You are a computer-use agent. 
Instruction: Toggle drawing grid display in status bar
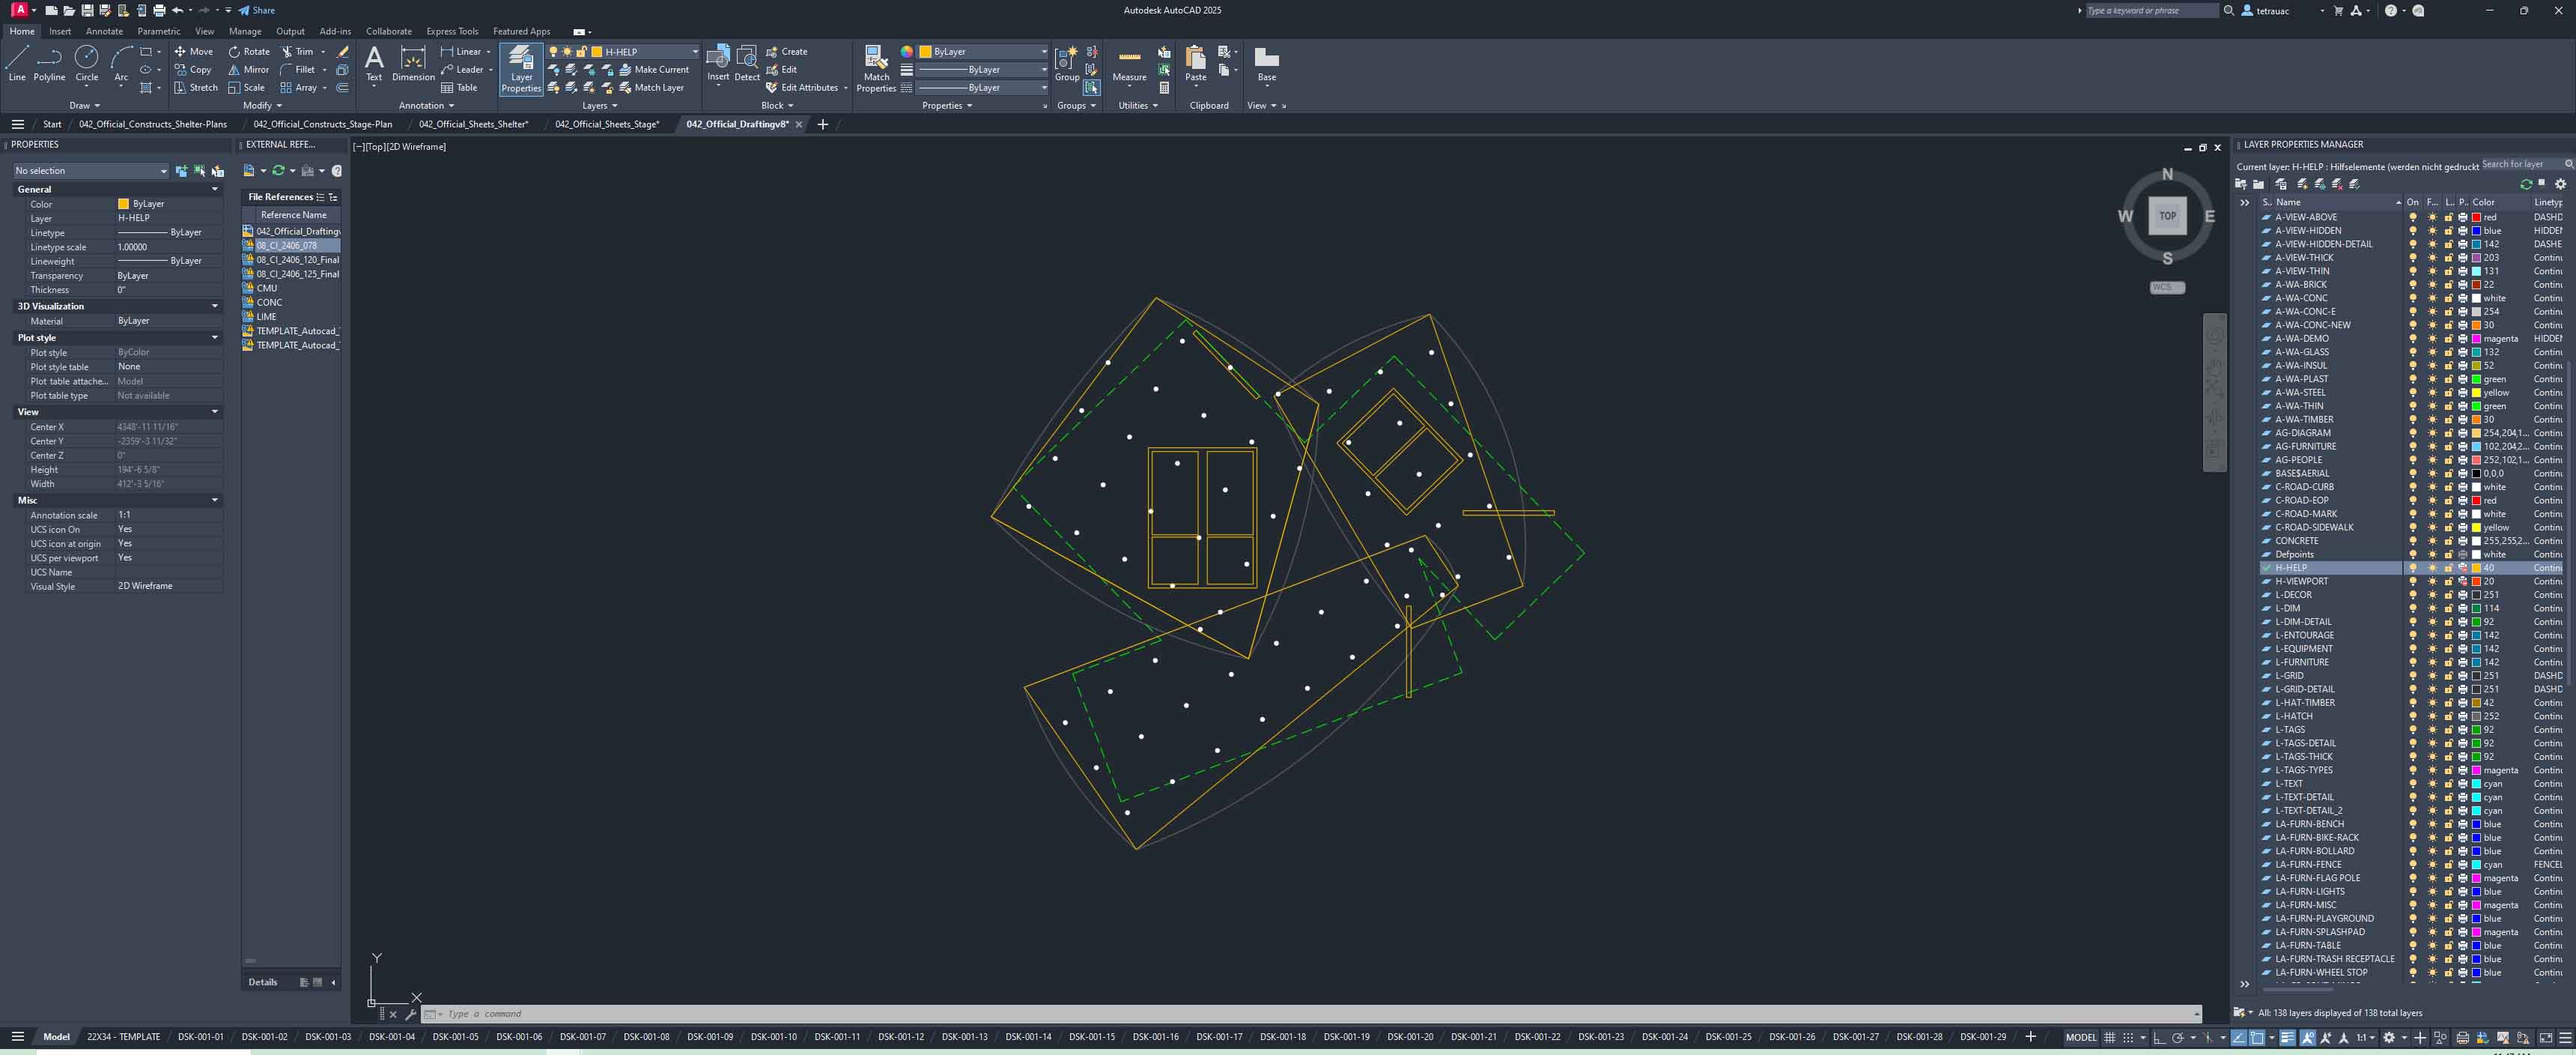pos(2110,1037)
